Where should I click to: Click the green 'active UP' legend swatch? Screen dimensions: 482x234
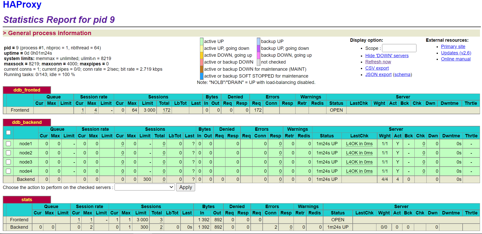(201, 41)
